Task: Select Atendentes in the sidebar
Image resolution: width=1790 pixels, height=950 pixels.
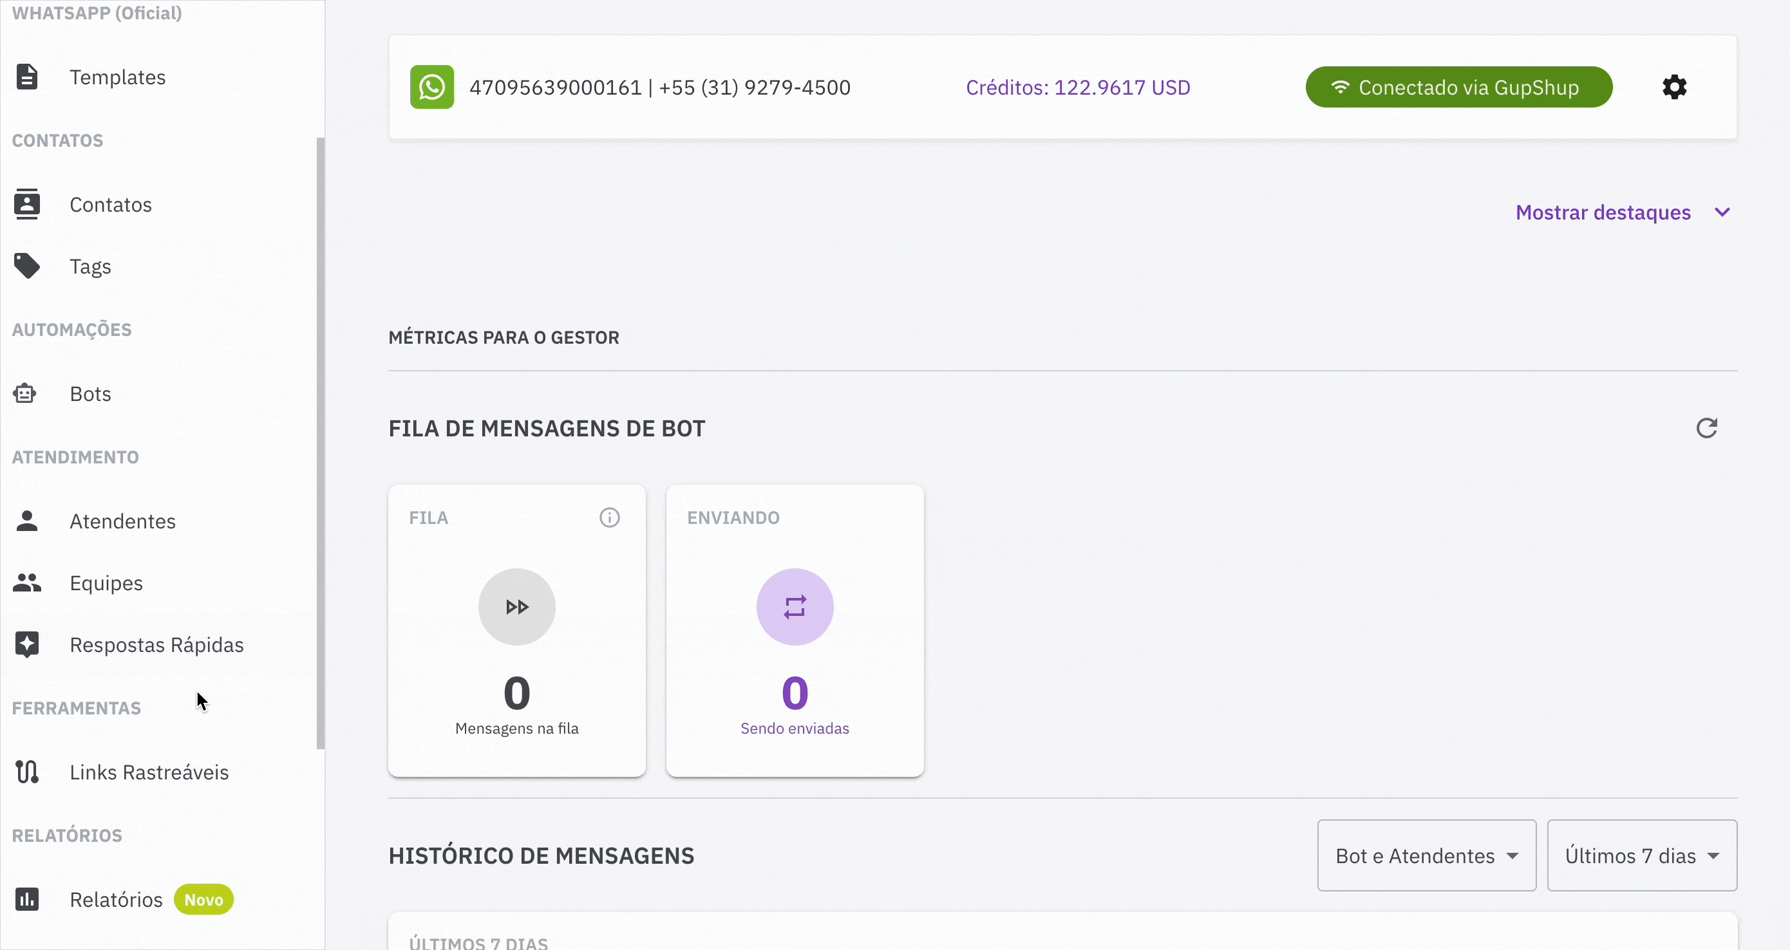Action: click(122, 521)
